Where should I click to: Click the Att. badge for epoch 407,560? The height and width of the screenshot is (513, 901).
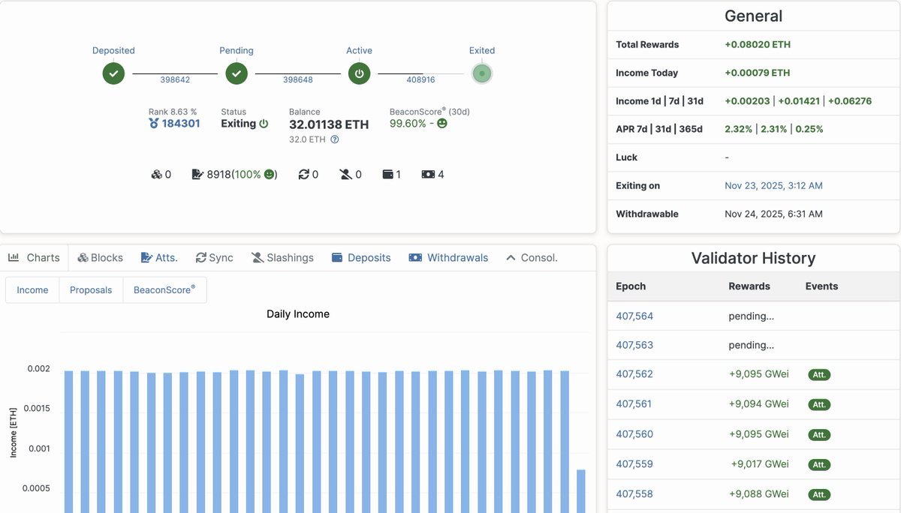(x=819, y=434)
